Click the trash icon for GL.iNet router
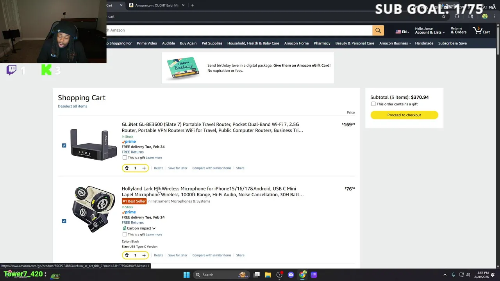This screenshot has width=500, height=281. pos(127,168)
